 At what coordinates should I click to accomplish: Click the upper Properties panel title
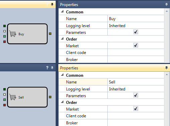point(69,5)
